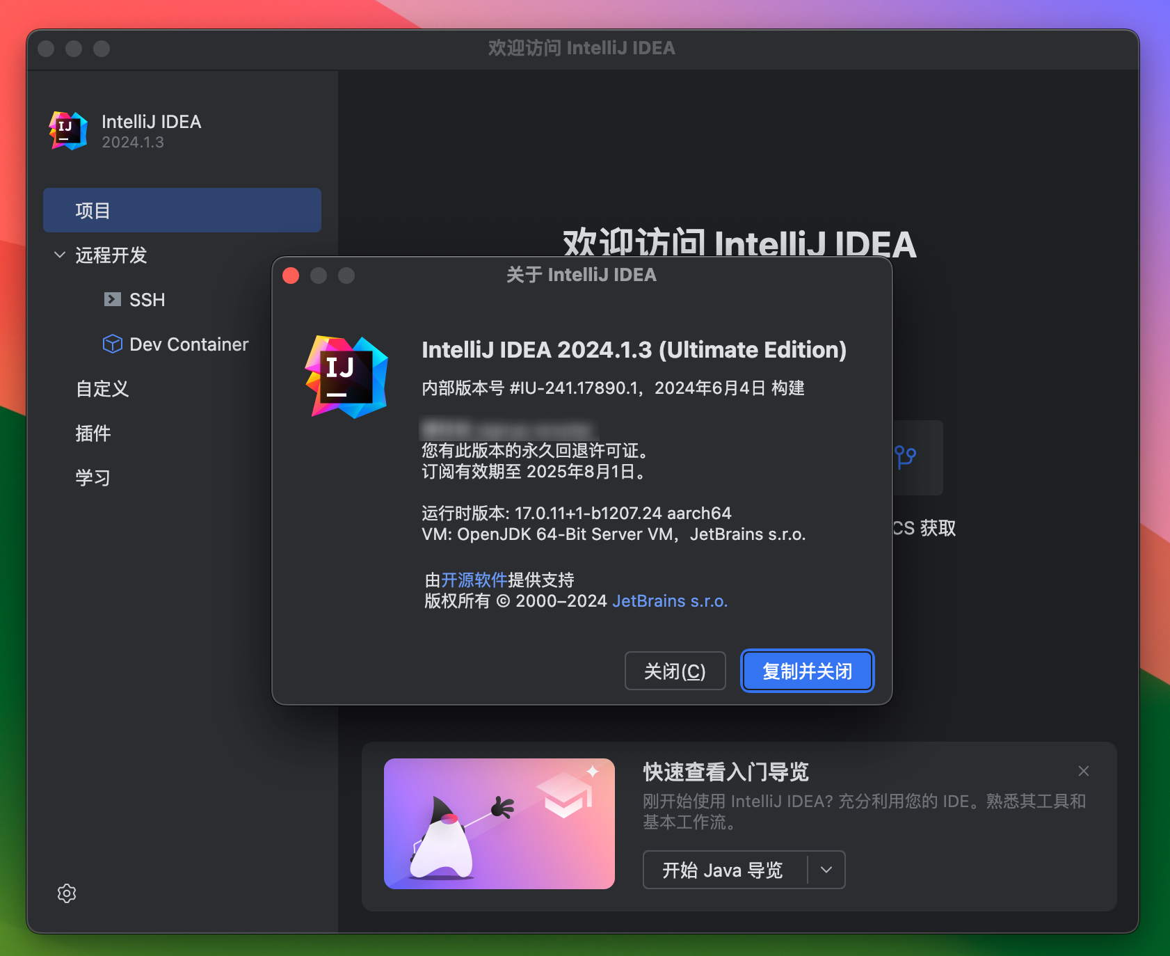Screen dimensions: 1170x956
Task: Click the 快速查看入门导览 banner title
Action: tap(726, 772)
